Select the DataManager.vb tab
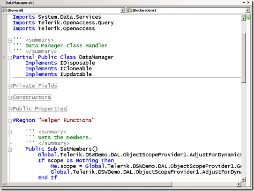 coord(19,3)
